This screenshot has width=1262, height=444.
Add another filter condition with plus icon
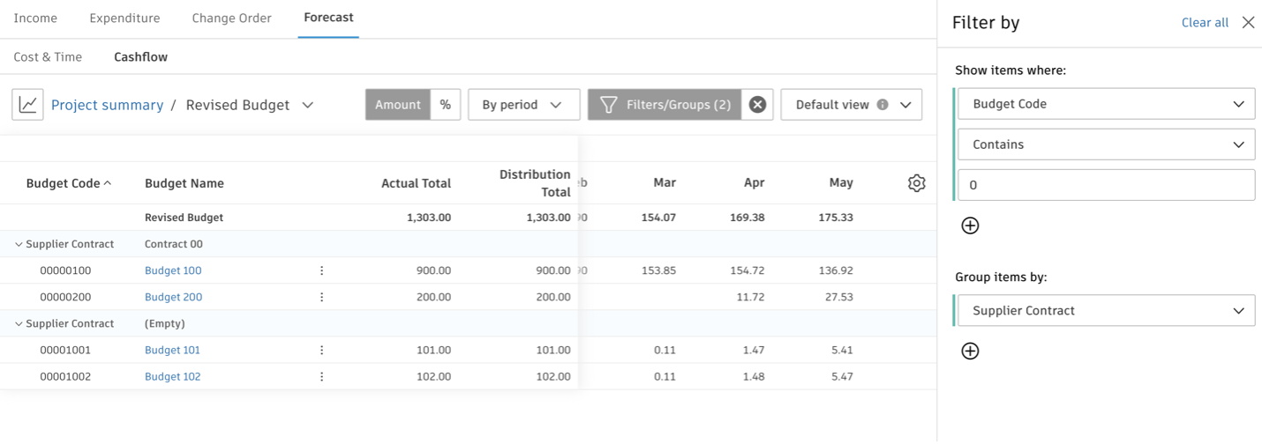click(x=970, y=226)
